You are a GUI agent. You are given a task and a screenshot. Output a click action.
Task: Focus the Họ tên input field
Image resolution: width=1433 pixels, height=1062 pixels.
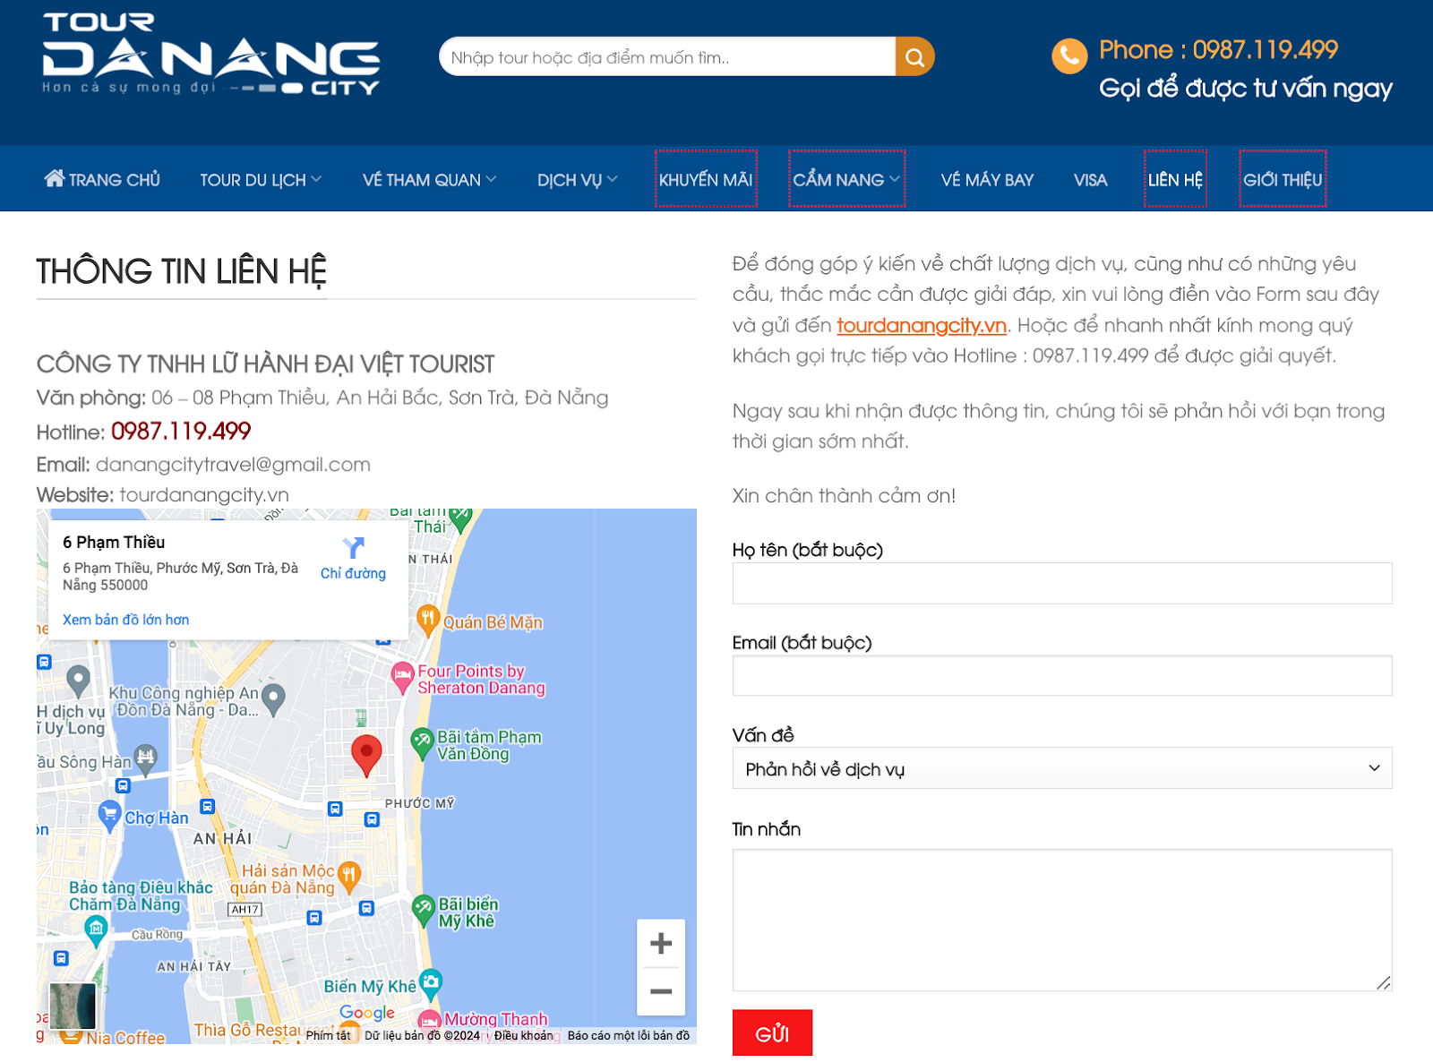(1062, 583)
